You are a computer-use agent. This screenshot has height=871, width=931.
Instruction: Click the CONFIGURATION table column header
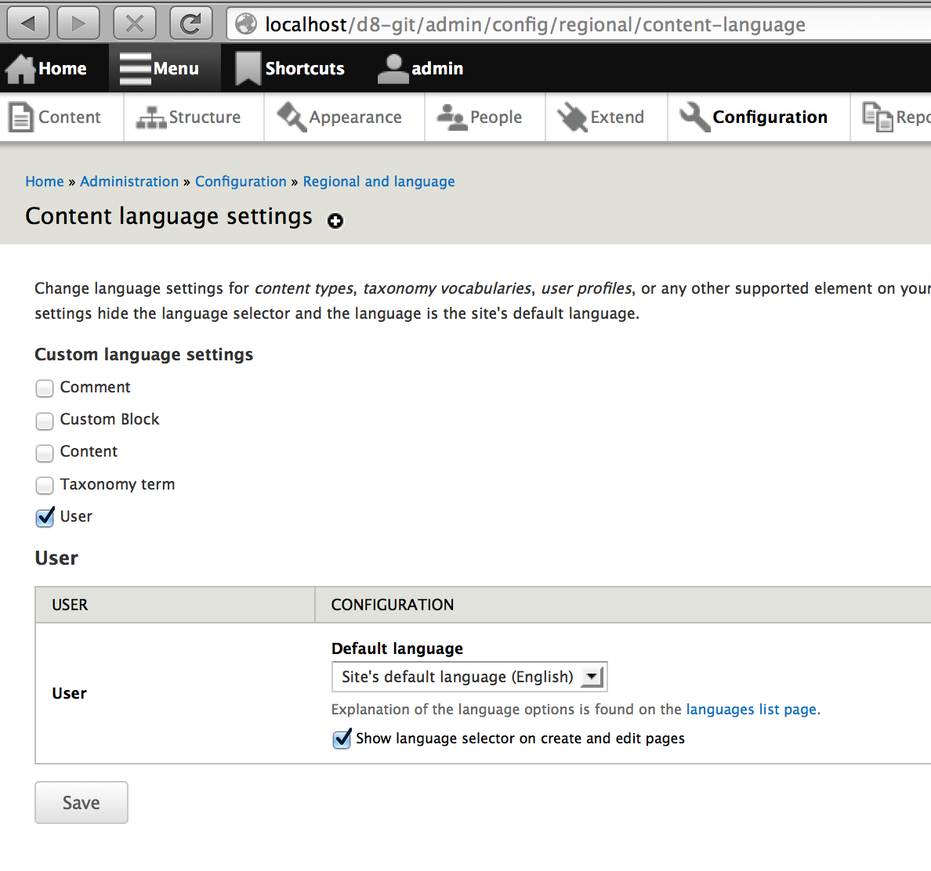click(393, 605)
